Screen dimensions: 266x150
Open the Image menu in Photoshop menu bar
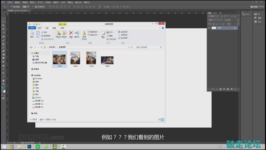tap(25, 2)
